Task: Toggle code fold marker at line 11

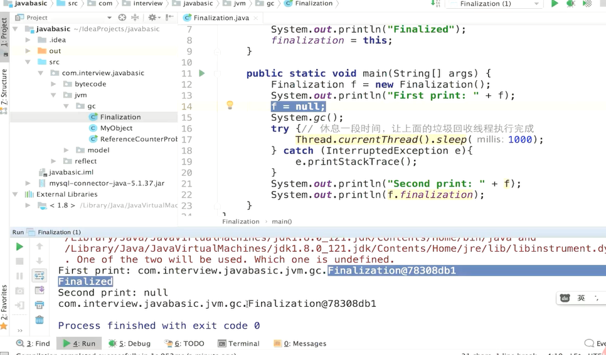Action: 217,73
